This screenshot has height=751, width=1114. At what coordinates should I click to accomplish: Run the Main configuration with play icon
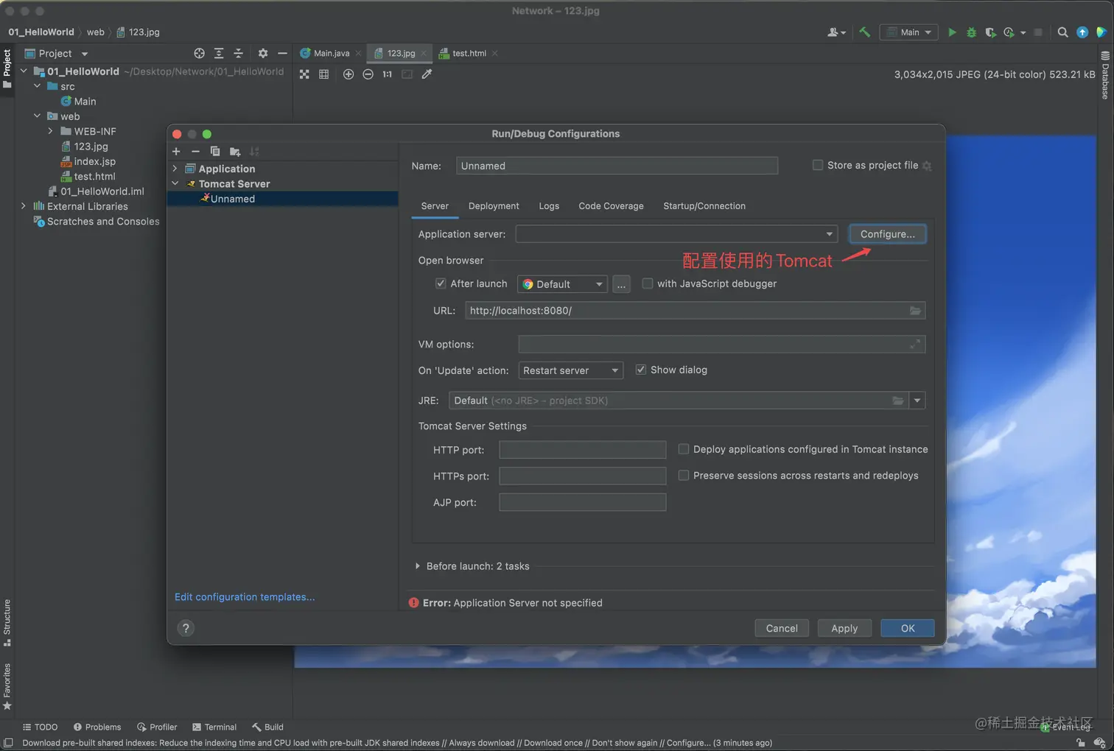pos(952,32)
